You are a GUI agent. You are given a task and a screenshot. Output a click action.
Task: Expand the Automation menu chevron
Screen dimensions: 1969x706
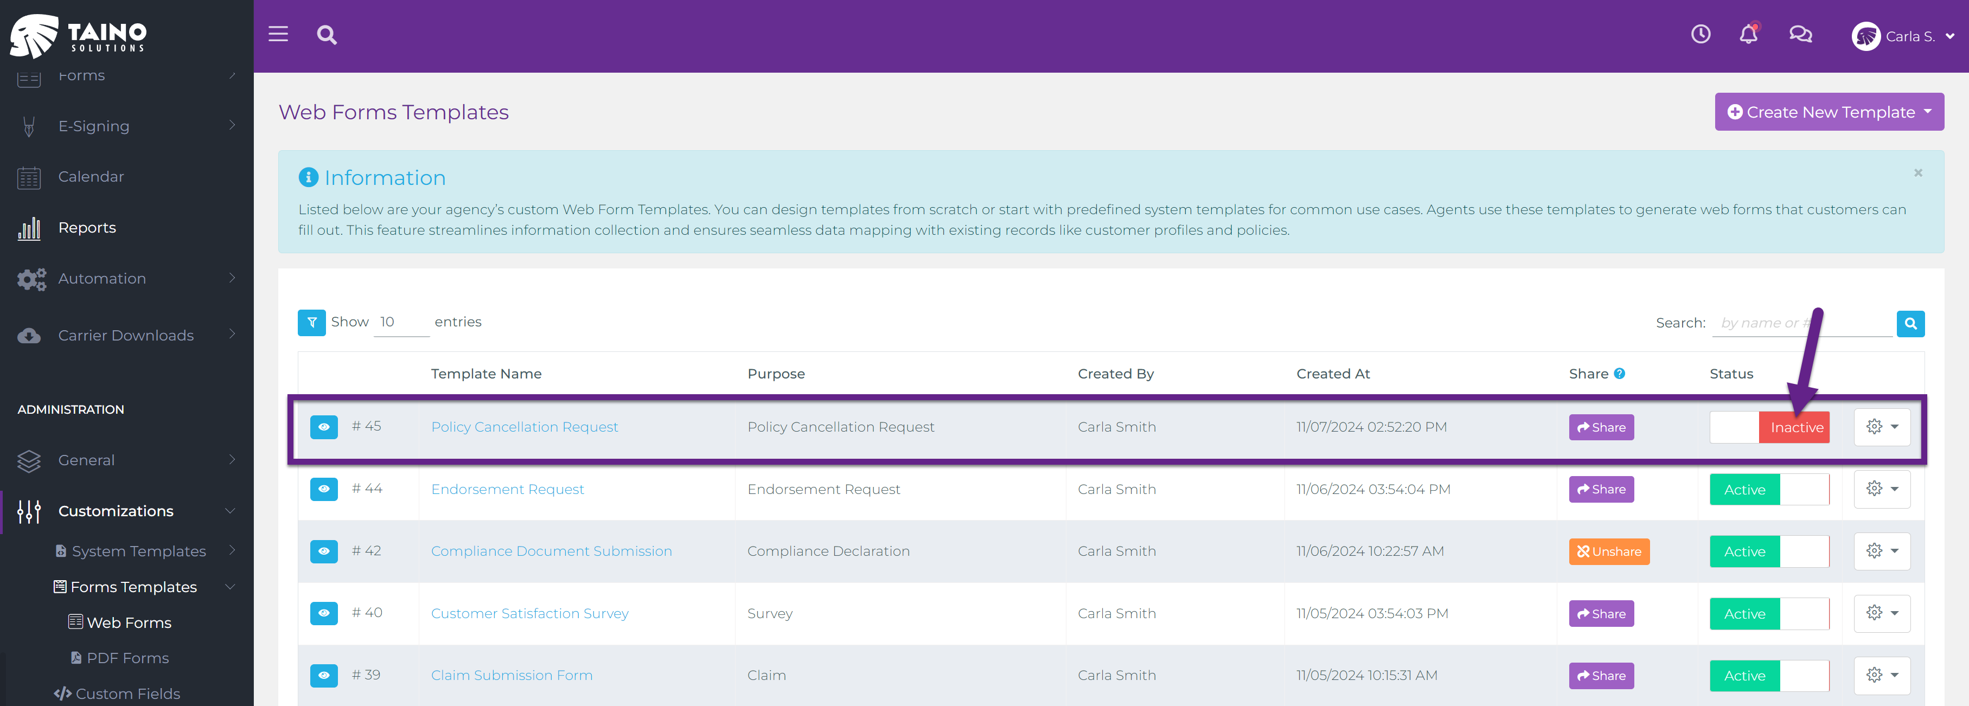tap(232, 278)
